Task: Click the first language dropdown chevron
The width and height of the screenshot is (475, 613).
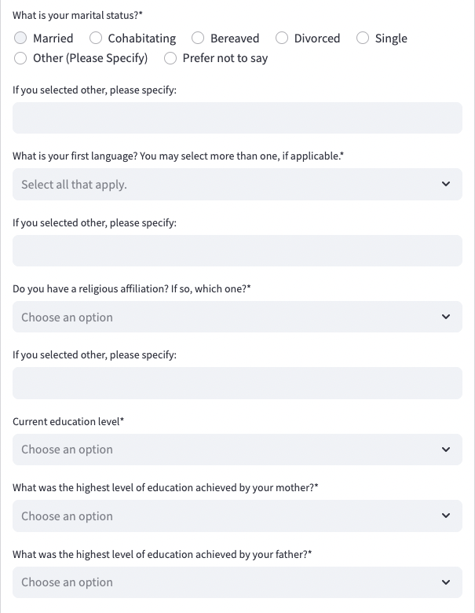Action: (446, 185)
